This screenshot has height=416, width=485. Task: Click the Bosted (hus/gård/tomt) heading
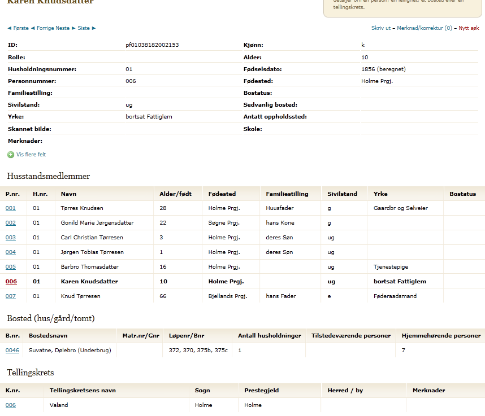(51, 318)
